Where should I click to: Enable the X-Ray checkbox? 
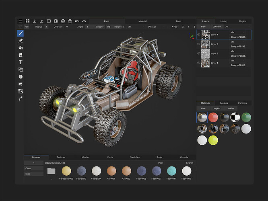point(169,27)
